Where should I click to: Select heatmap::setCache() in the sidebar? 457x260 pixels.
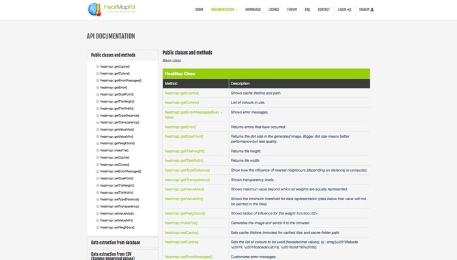(115, 157)
